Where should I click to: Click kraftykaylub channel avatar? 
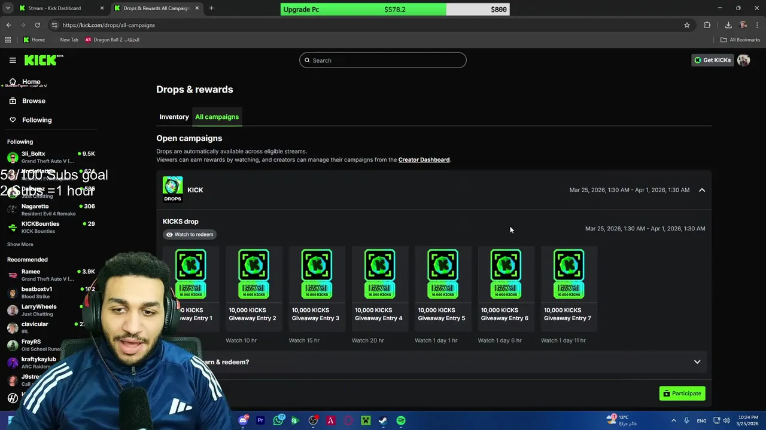tap(13, 363)
